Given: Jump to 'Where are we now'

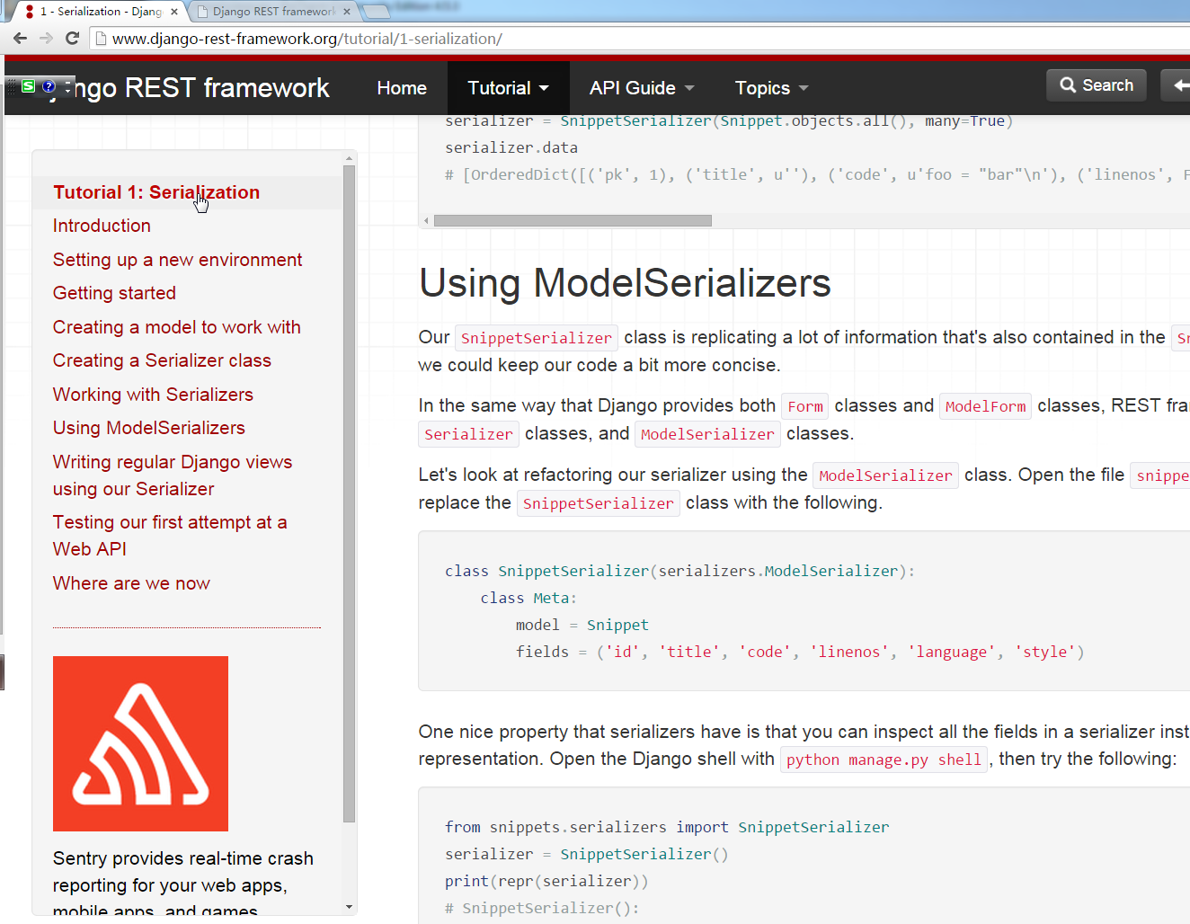Looking at the screenshot, I should point(131,583).
